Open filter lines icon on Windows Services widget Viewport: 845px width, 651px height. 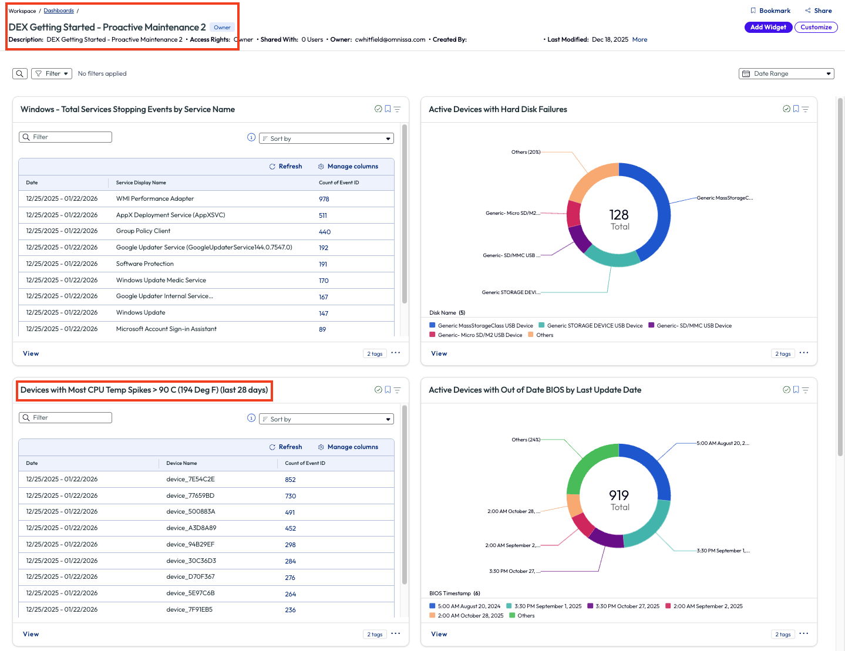(397, 109)
